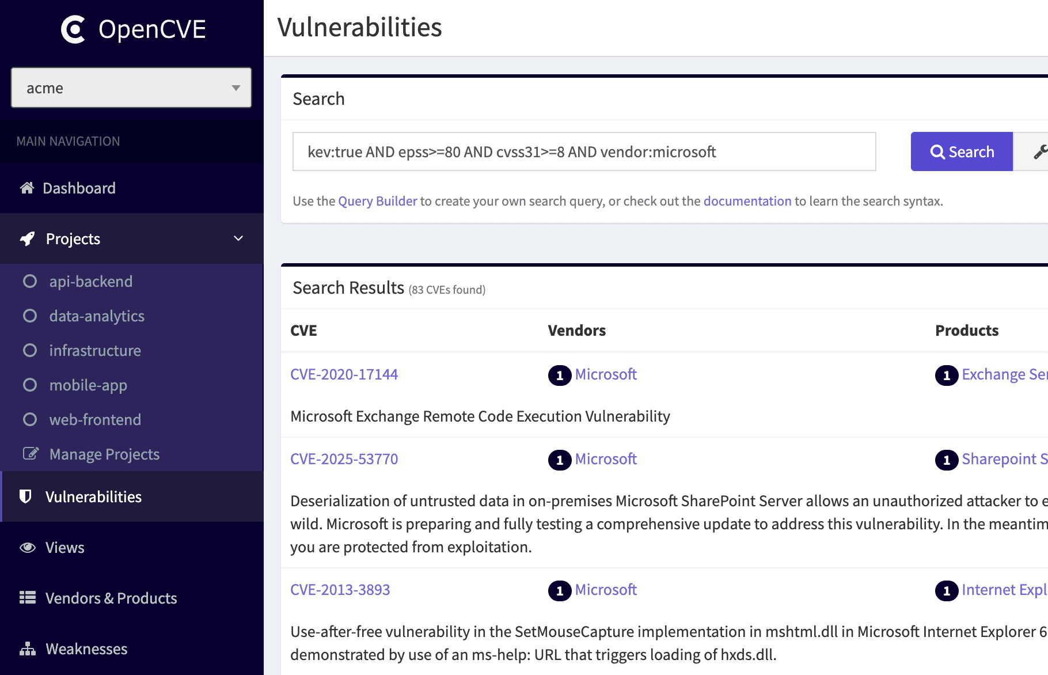Select the Dashboard home icon
This screenshot has height=675, width=1048.
(x=26, y=188)
